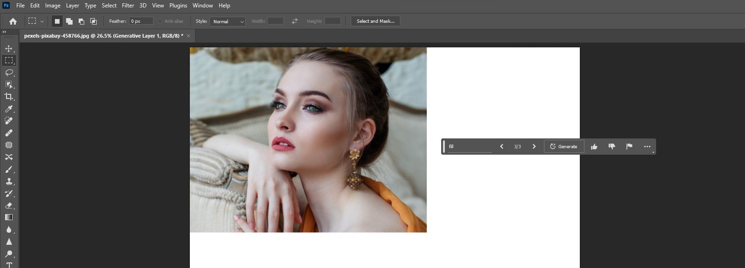Select the Lasso tool
The image size is (745, 268).
[9, 72]
